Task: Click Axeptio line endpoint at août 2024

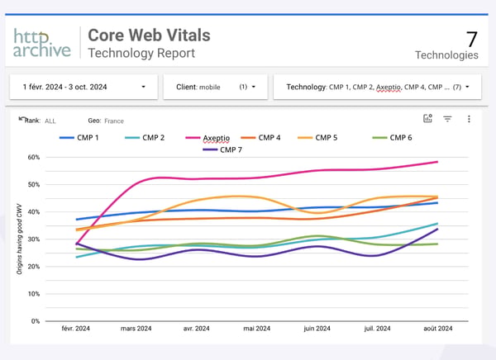Action: tap(437, 162)
